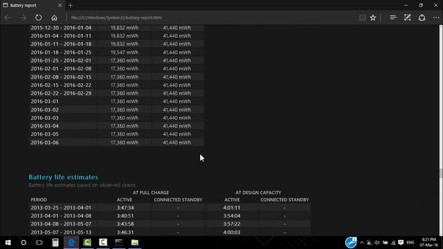This screenshot has height=249, width=443.
Task: Open the green Camtasia taskbar icon
Action: click(87, 243)
